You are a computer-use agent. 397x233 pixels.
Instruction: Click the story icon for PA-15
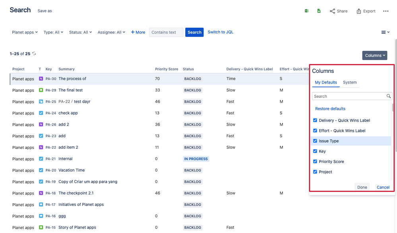(x=41, y=227)
